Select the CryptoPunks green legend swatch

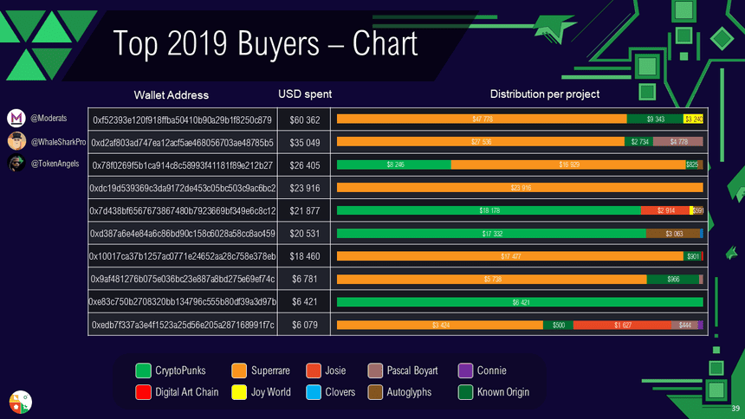point(144,371)
